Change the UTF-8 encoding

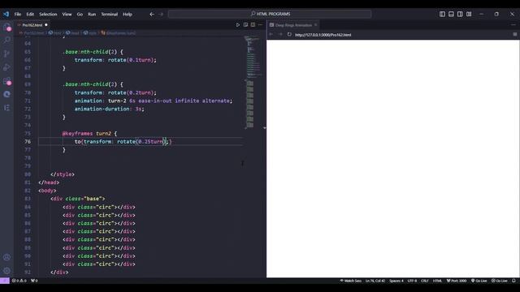(x=412, y=281)
